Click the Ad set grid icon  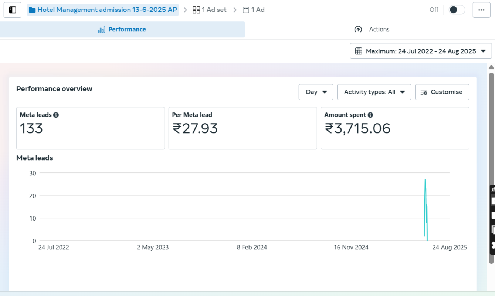coord(196,10)
